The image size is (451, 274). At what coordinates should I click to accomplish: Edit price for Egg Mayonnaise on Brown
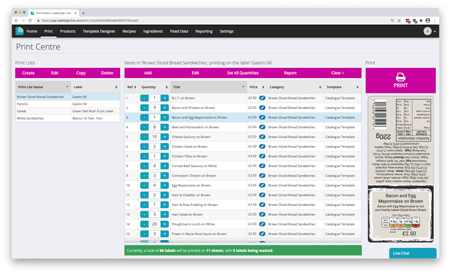pyautogui.click(x=262, y=185)
